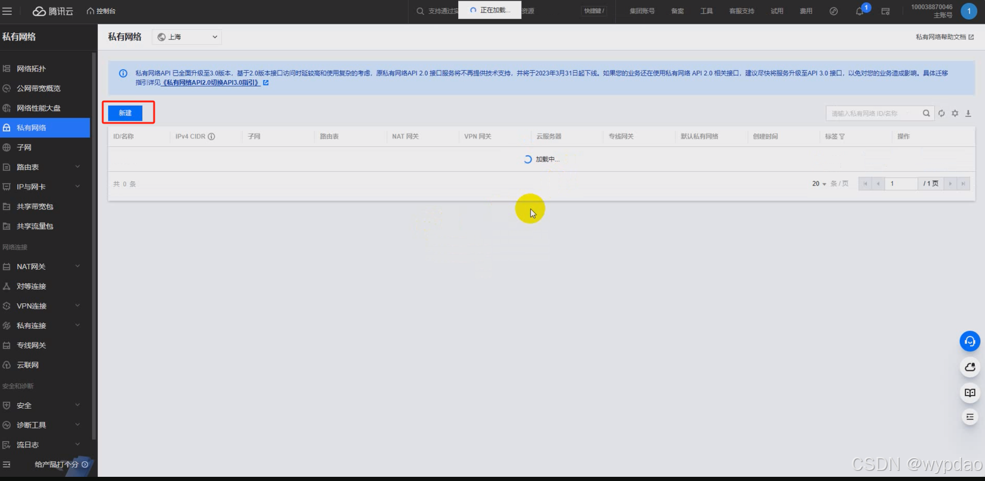Viewport: 985px width, 481px height.
Task: Refresh the VPC list
Action: pyautogui.click(x=941, y=113)
